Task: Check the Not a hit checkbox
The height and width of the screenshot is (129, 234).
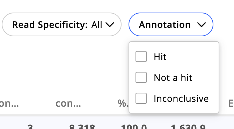Action: tap(141, 77)
